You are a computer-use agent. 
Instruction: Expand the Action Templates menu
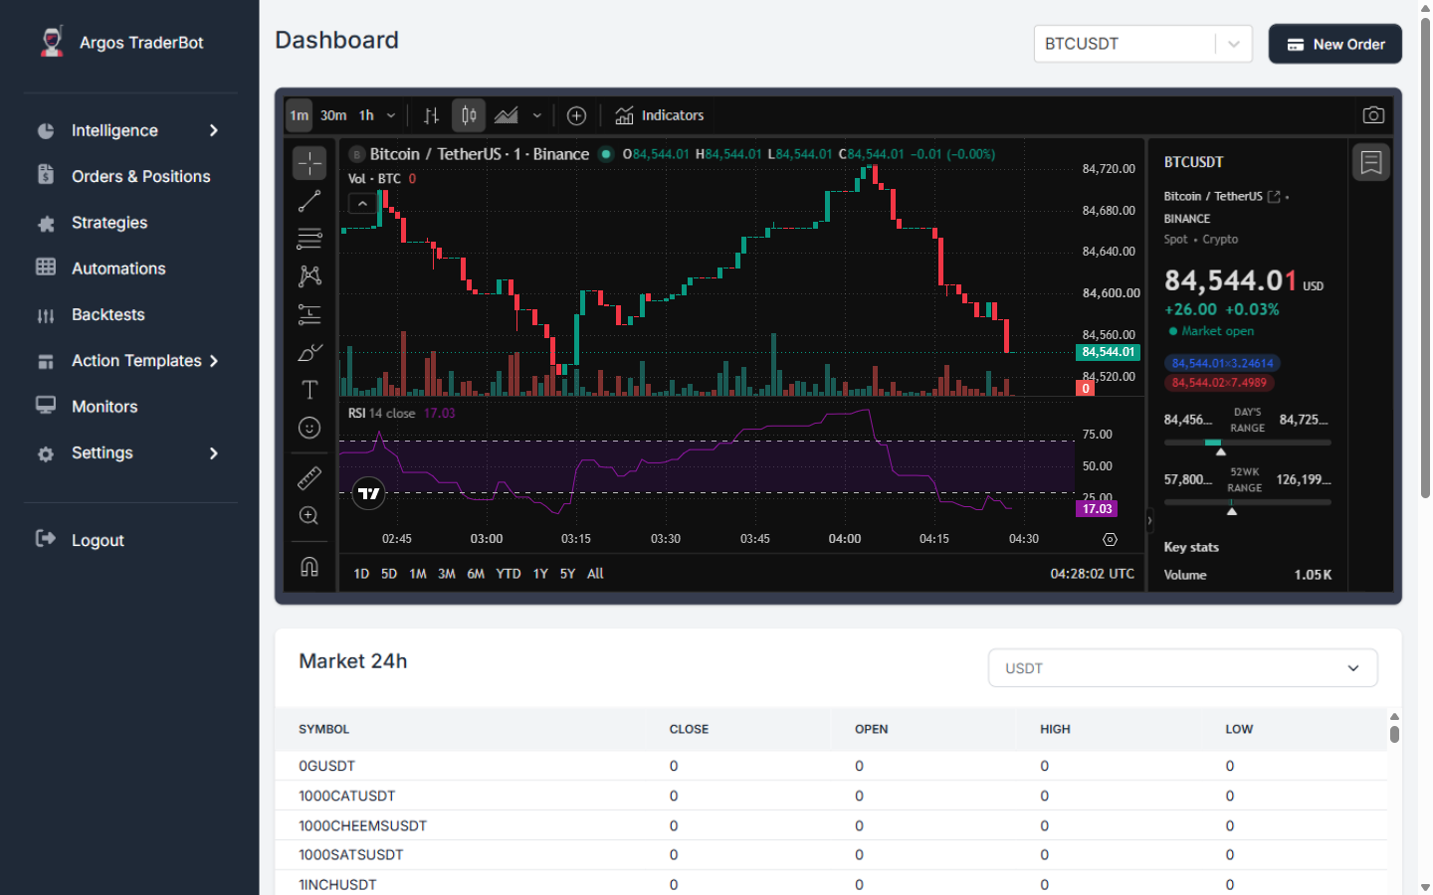point(130,361)
